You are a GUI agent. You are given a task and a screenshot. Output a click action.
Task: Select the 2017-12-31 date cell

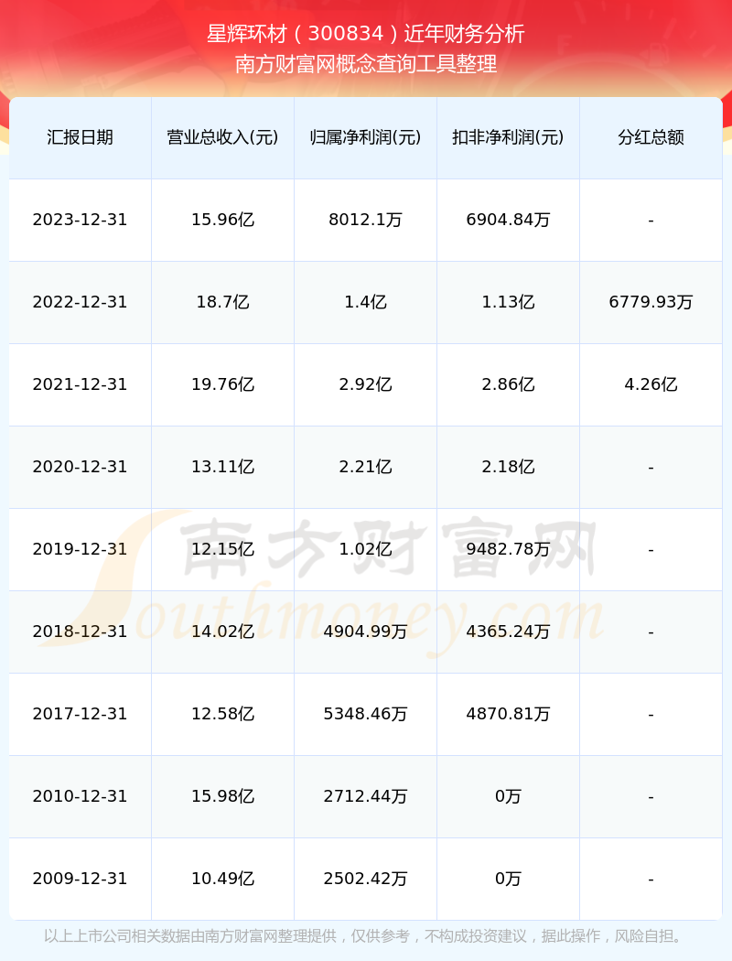(81, 714)
